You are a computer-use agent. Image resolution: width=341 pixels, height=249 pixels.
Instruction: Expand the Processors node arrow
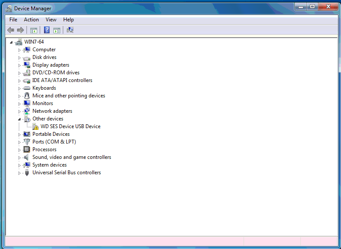tap(19, 150)
